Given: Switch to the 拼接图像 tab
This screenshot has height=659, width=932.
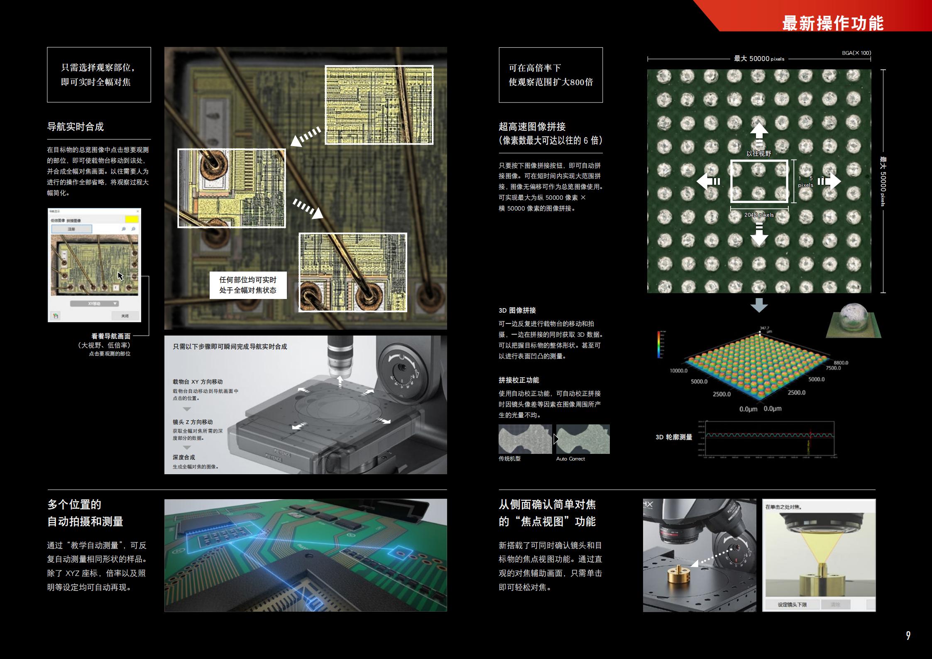Looking at the screenshot, I should pyautogui.click(x=74, y=221).
